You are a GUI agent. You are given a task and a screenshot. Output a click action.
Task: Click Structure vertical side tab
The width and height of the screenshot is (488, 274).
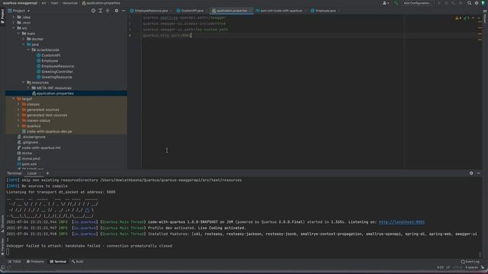[x=2, y=225]
